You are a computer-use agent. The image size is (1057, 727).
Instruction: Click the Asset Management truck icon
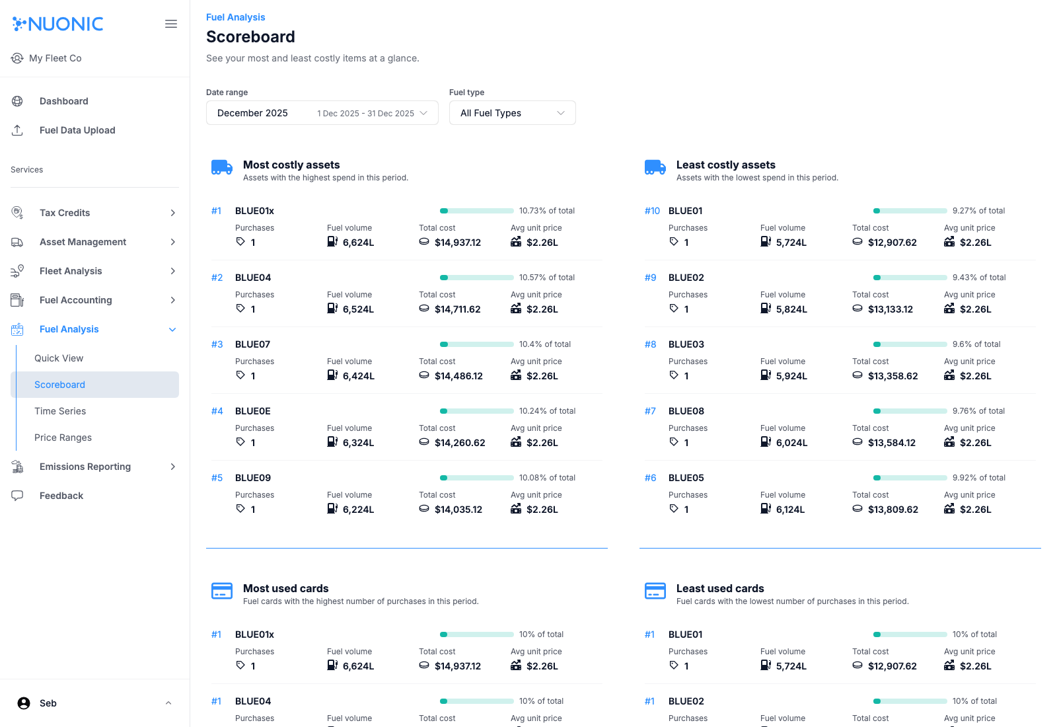click(x=18, y=242)
